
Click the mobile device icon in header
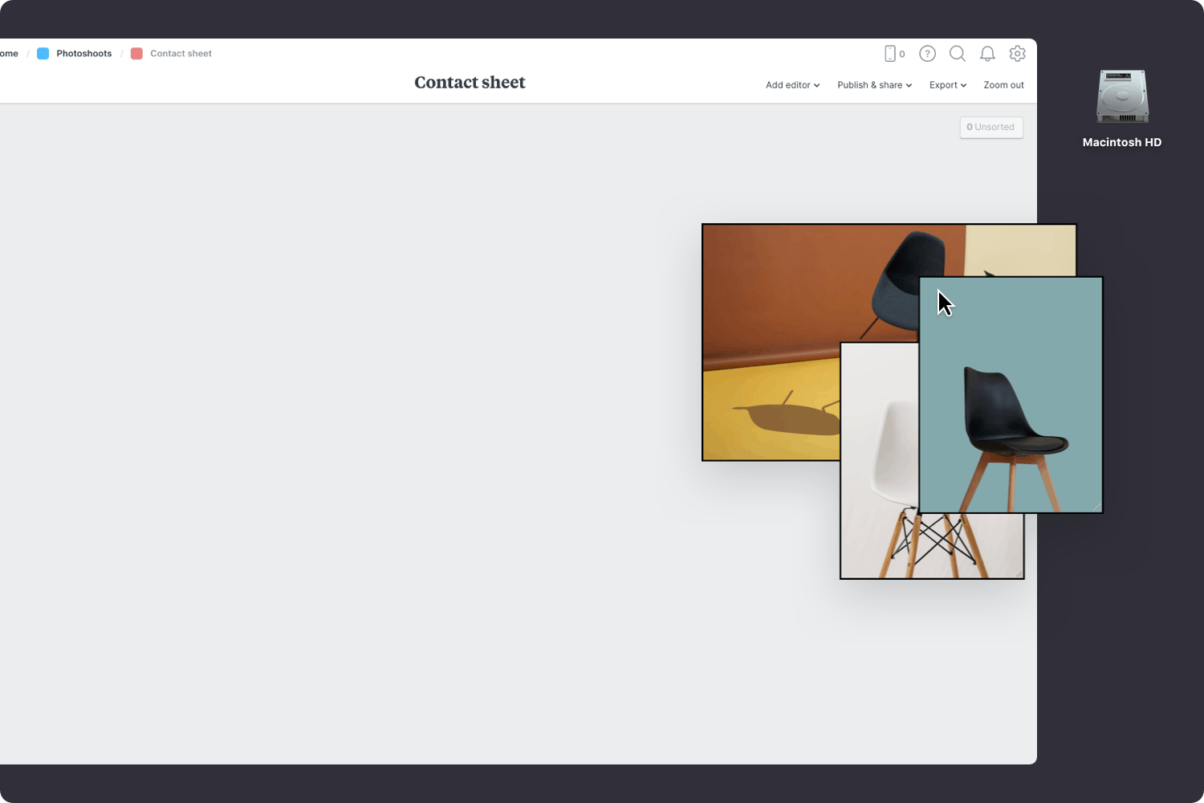(890, 54)
